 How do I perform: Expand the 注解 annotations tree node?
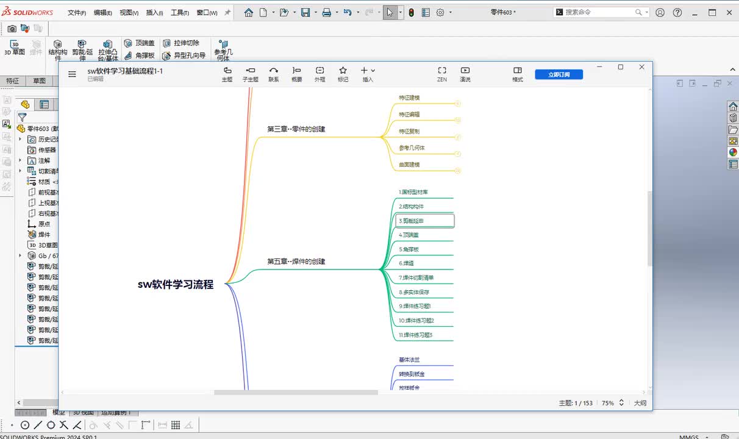click(x=20, y=160)
